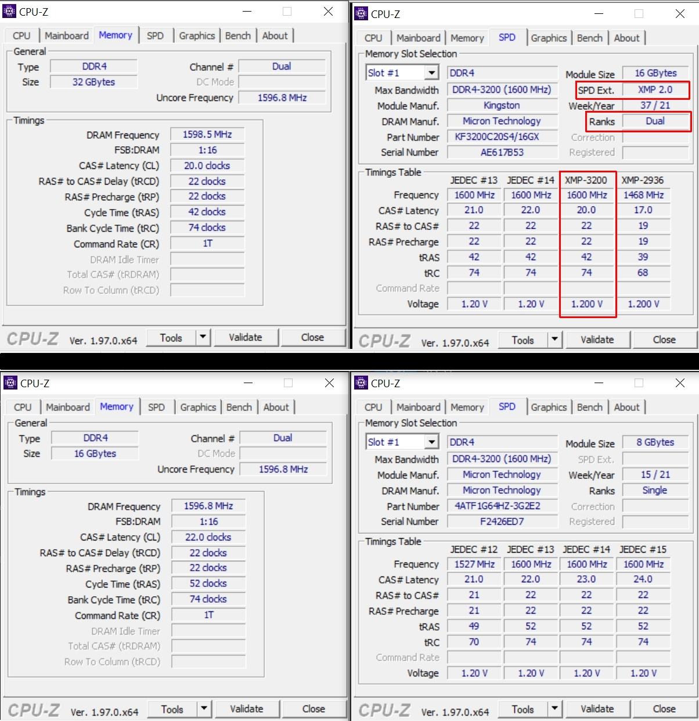
Task: Open the Bench tab in the 32 GBytes Memory window
Action: pyautogui.click(x=238, y=35)
